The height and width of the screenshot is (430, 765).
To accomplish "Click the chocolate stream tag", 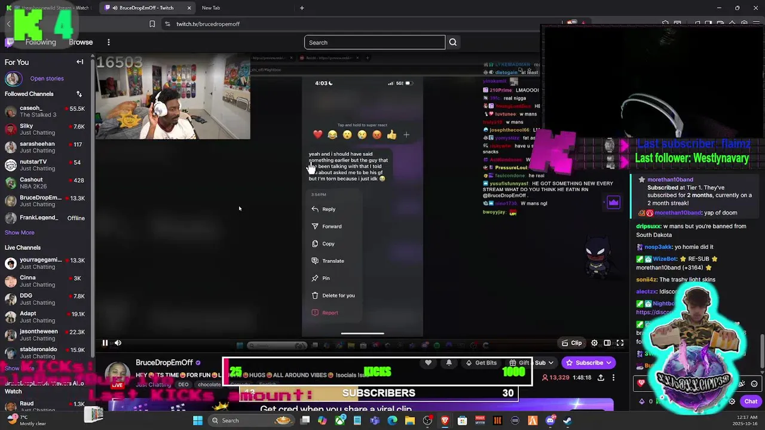I will pos(209,385).
